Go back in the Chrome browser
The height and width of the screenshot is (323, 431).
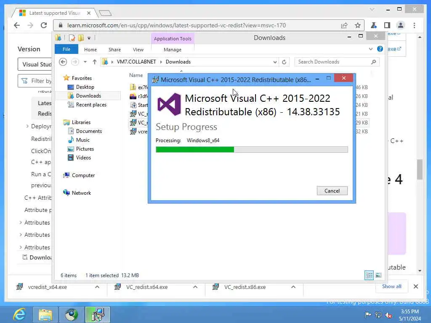17,25
